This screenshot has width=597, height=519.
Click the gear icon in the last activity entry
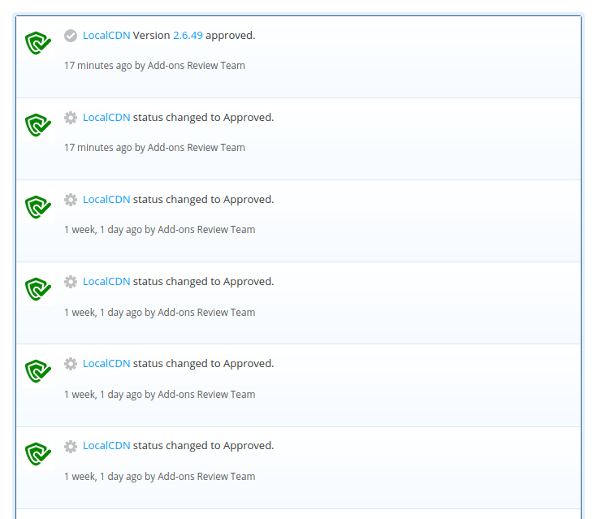pos(71,446)
